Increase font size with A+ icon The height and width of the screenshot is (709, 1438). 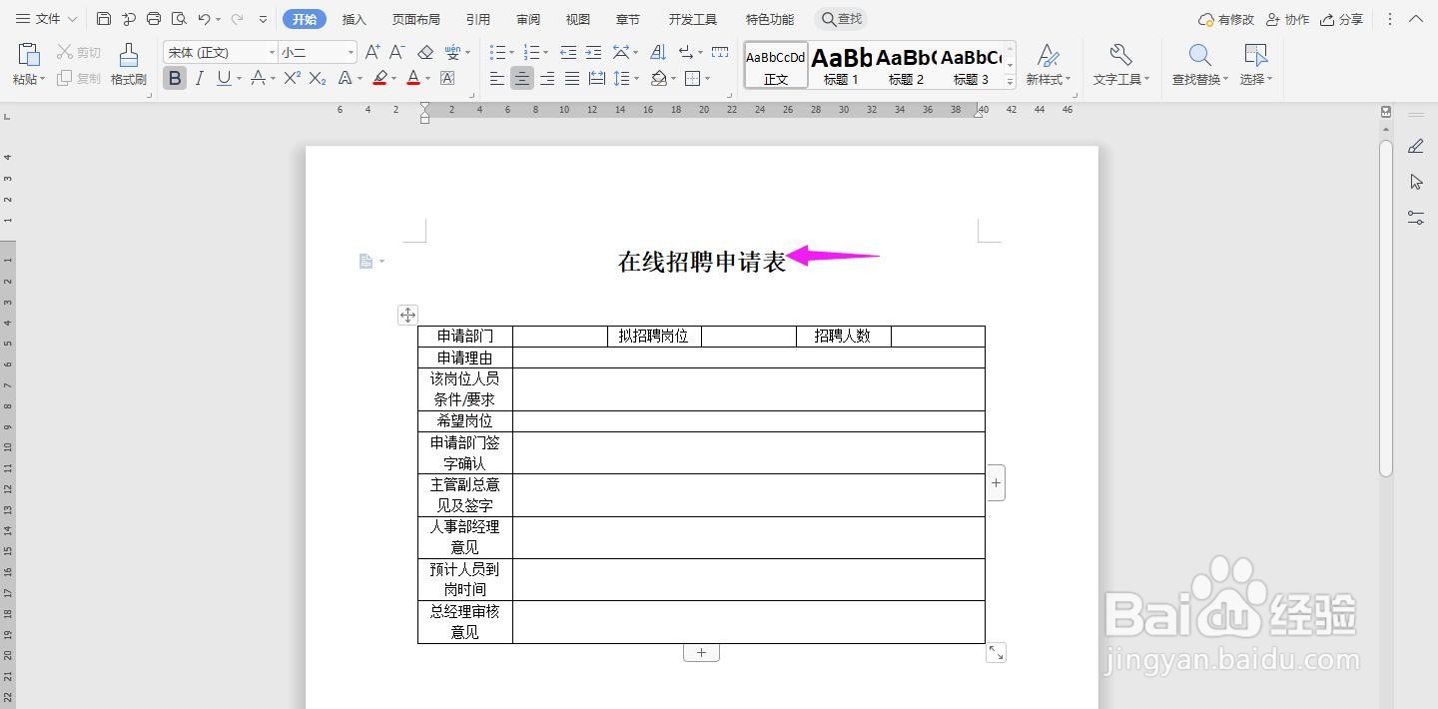pos(372,52)
